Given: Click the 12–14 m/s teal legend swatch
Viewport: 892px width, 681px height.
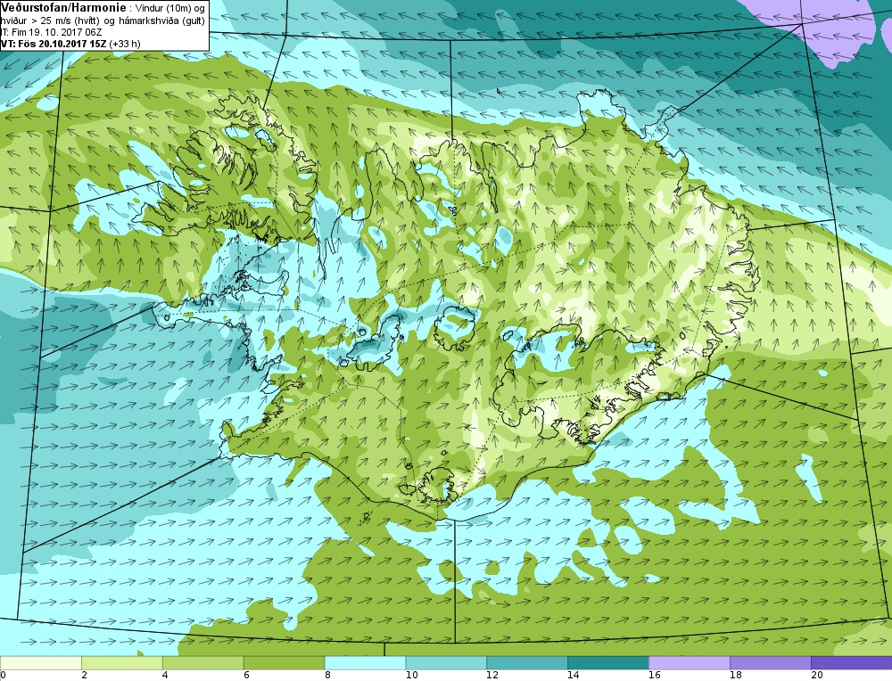Looking at the screenshot, I should click(x=527, y=663).
